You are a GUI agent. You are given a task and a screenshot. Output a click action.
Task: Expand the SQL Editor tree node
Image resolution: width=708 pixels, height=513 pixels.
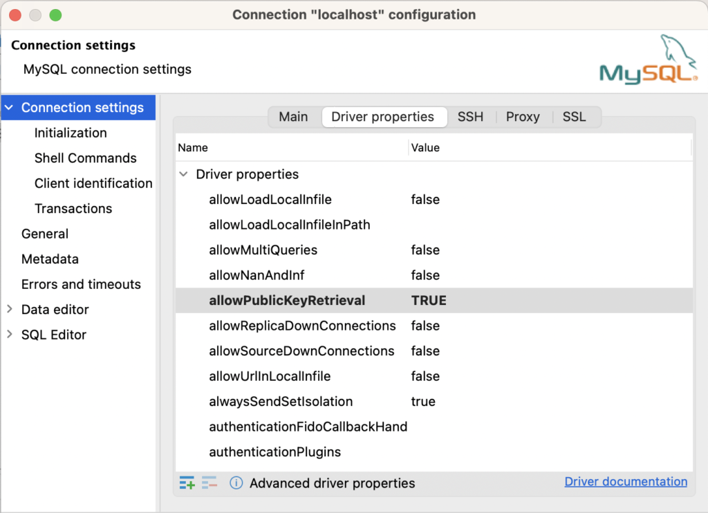10,334
